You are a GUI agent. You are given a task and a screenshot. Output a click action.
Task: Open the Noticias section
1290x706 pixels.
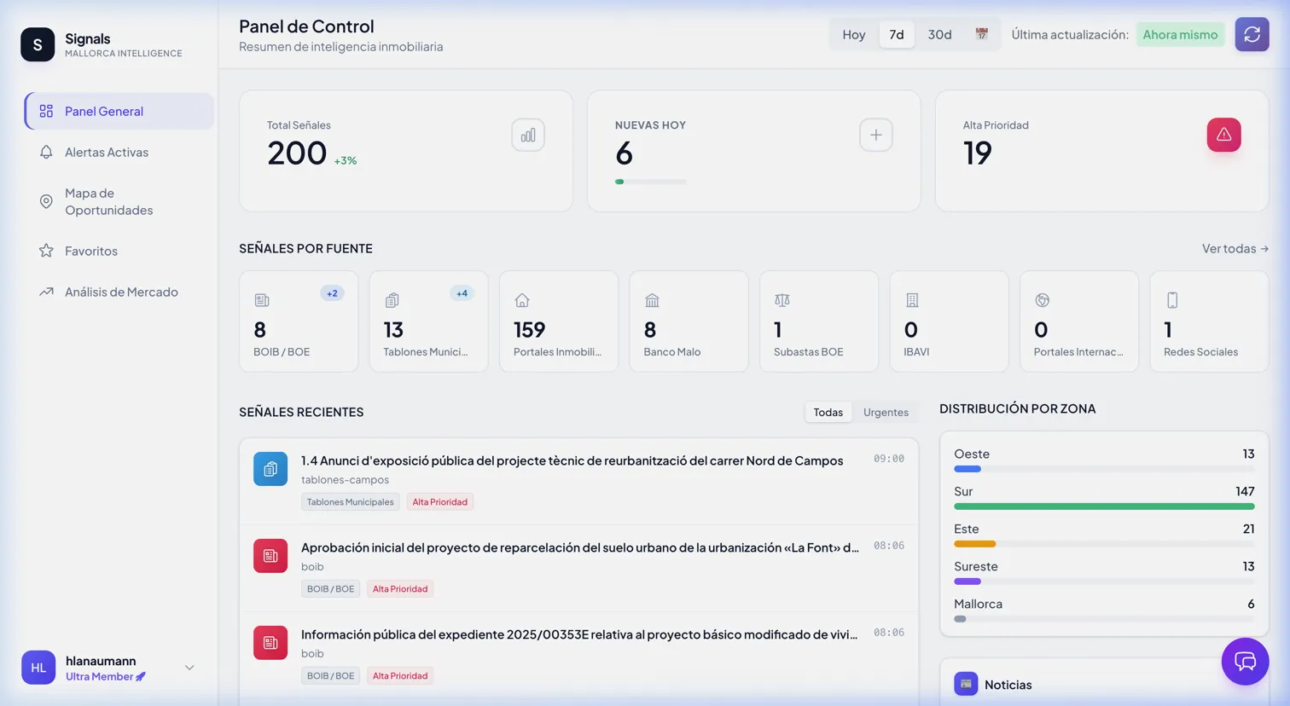[1008, 685]
